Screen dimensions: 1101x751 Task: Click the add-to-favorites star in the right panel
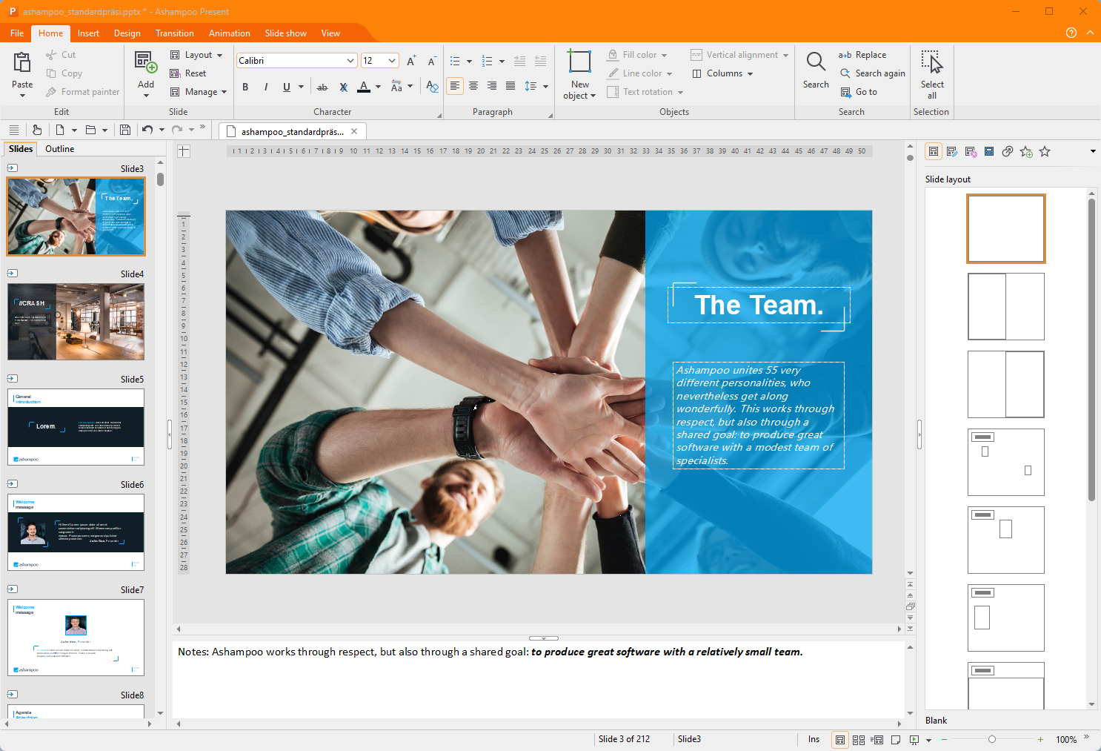click(1026, 151)
